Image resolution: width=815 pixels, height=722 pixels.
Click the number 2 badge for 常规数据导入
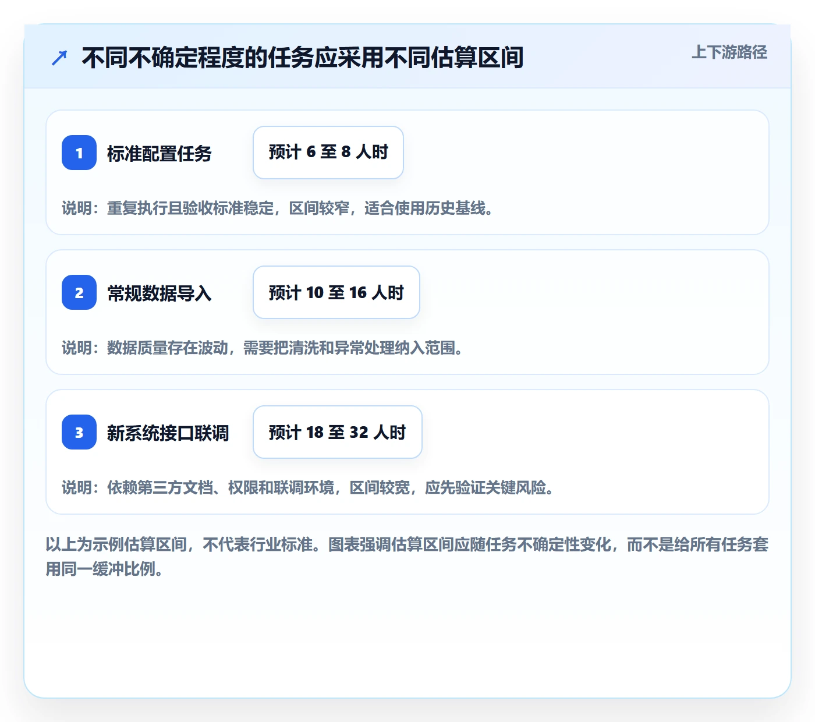79,292
